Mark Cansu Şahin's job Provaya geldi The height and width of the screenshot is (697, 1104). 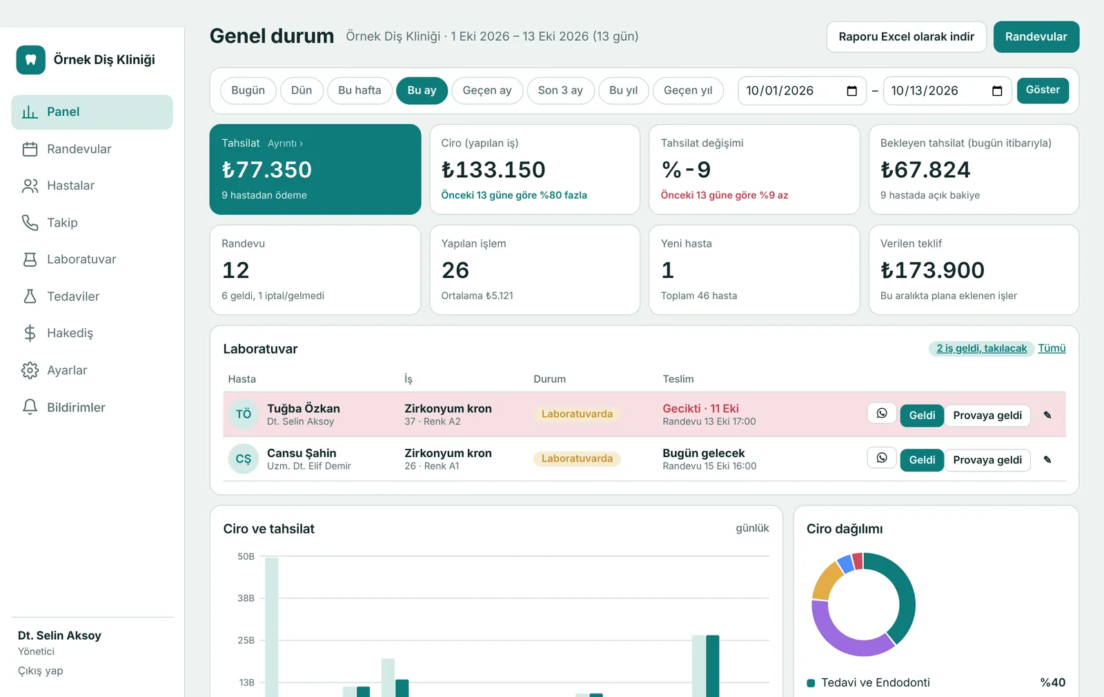(x=987, y=460)
